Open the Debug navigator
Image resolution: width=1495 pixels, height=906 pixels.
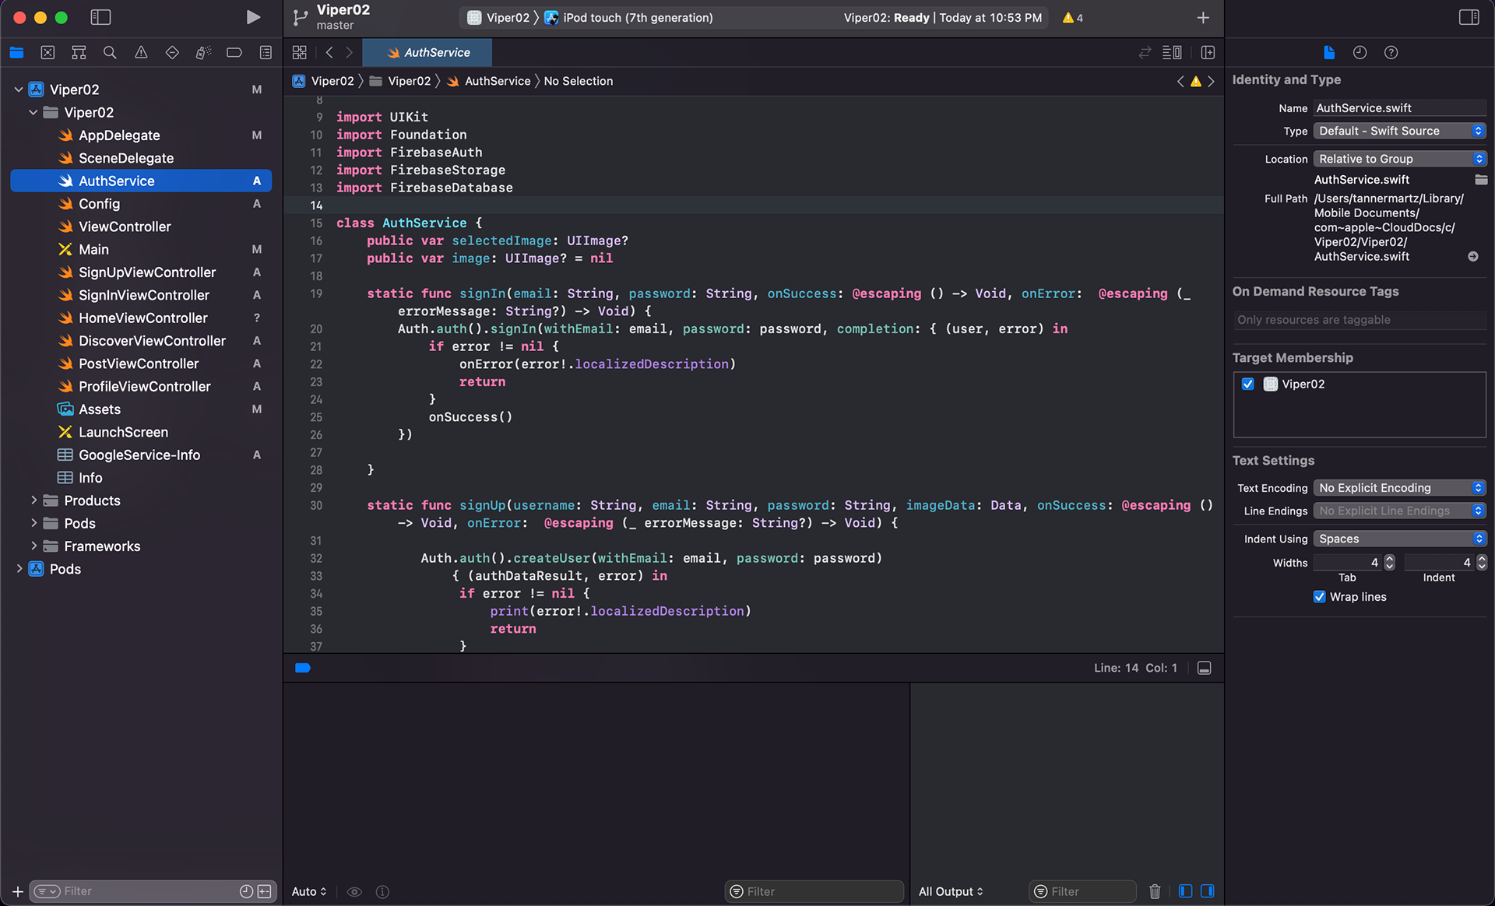click(203, 52)
